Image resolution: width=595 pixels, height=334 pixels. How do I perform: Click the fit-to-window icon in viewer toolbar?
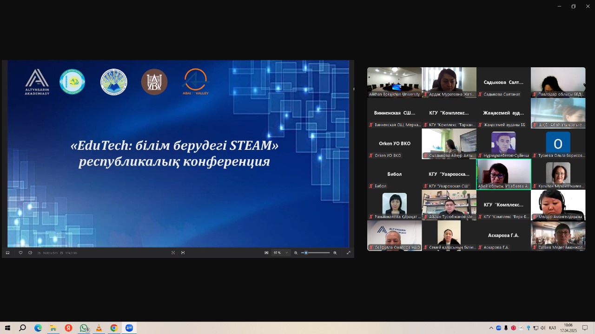[x=173, y=253]
